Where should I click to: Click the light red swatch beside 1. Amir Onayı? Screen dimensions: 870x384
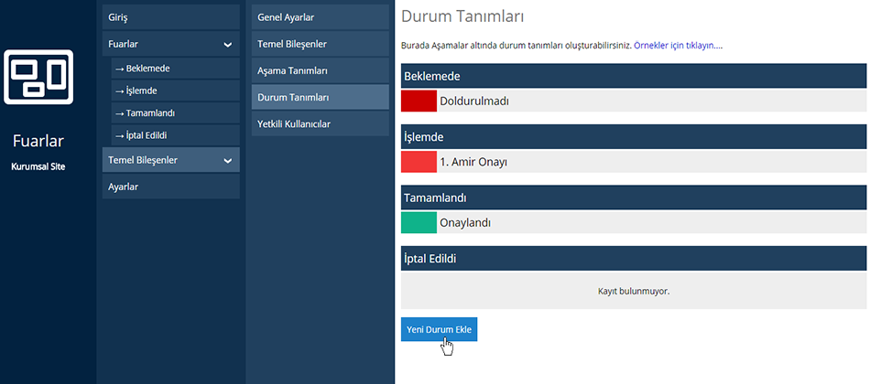419,163
